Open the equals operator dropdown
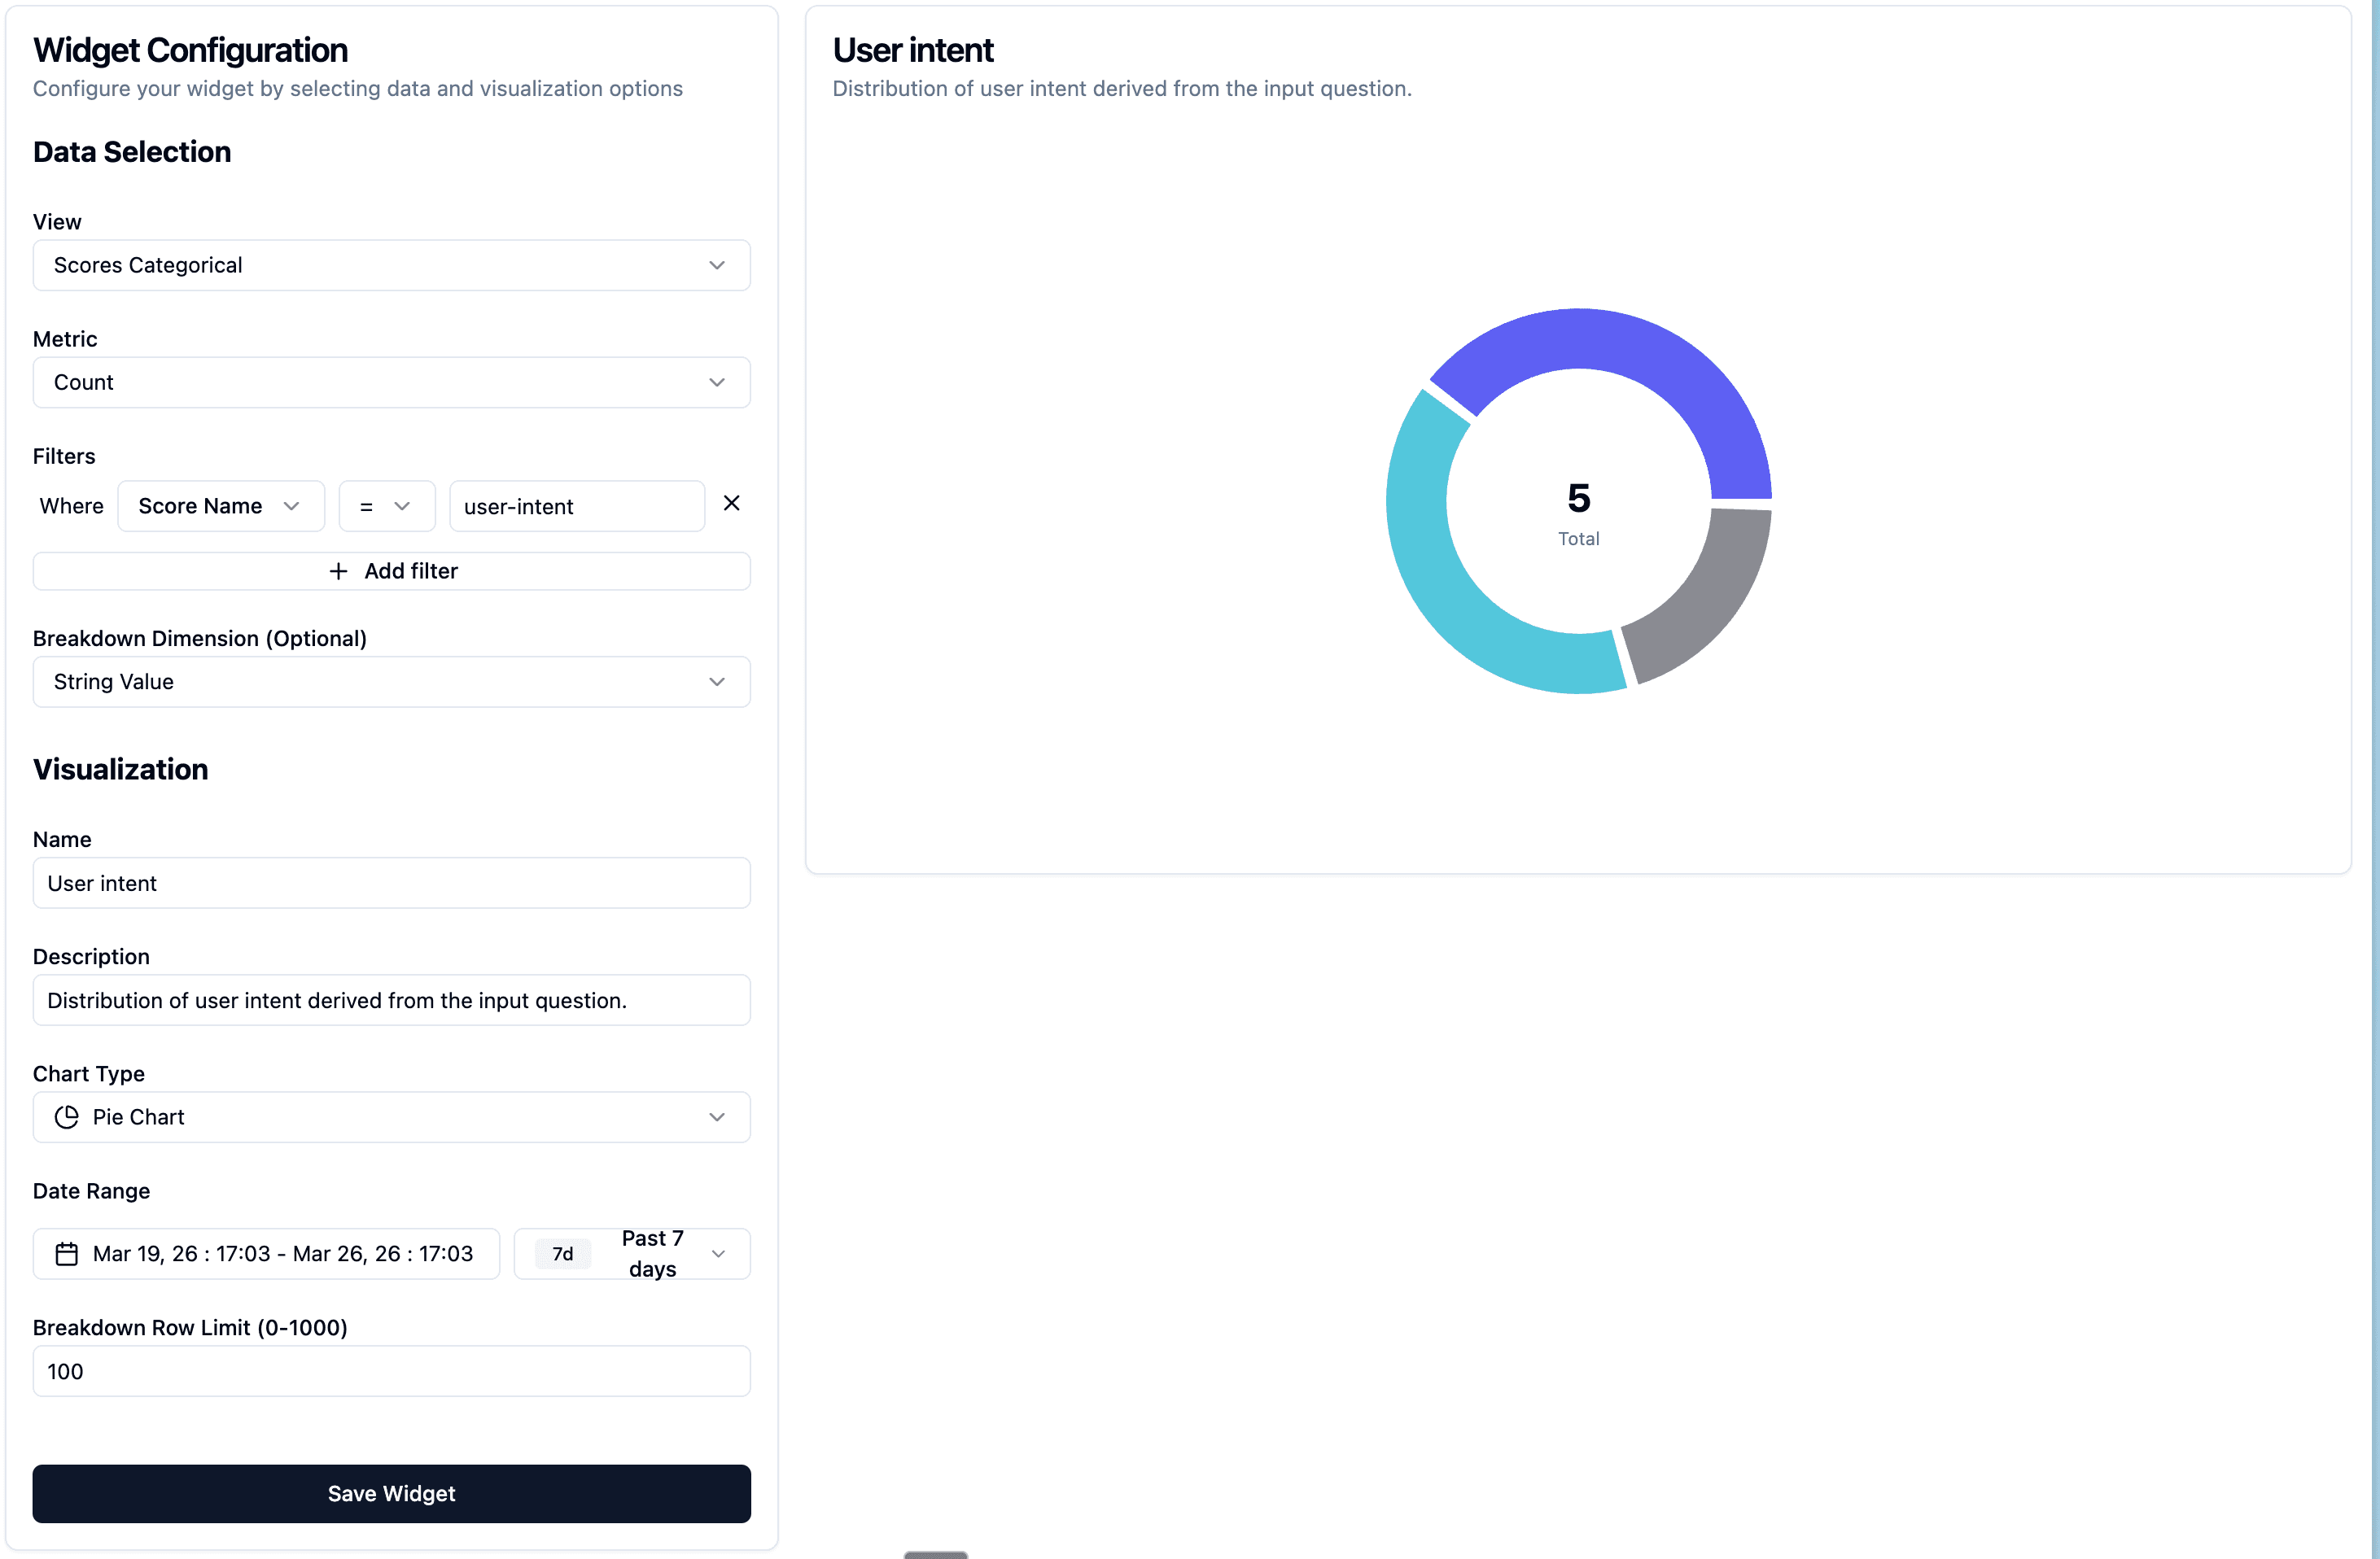Image resolution: width=2380 pixels, height=1559 pixels. click(386, 505)
